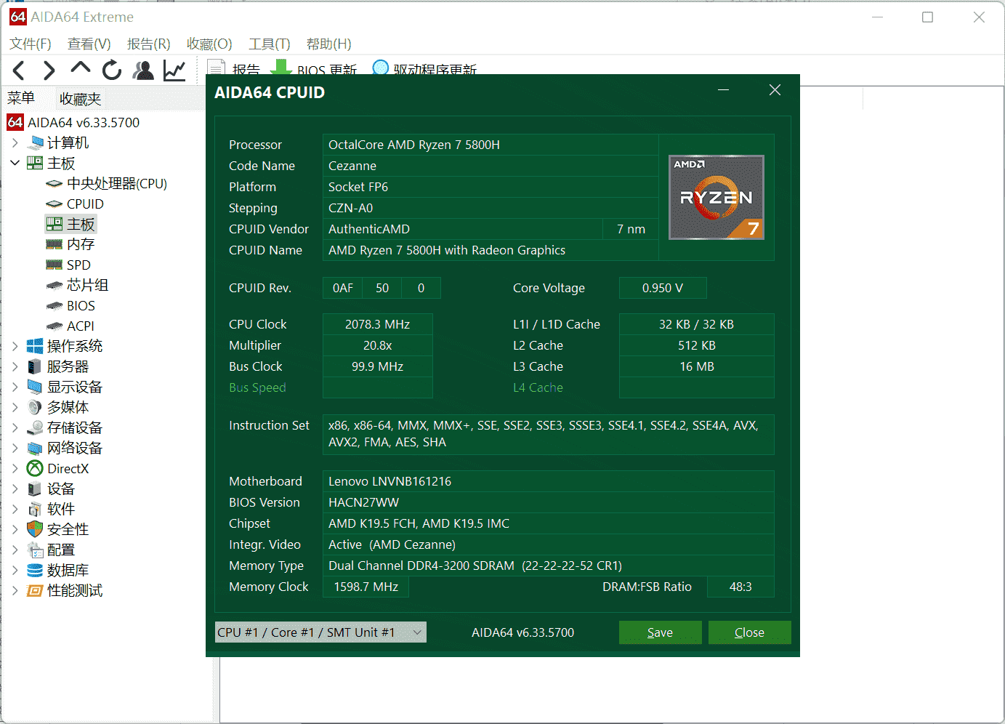This screenshot has width=1005, height=724.
Task: Click the Close button in CPUID dialog
Action: [749, 632]
